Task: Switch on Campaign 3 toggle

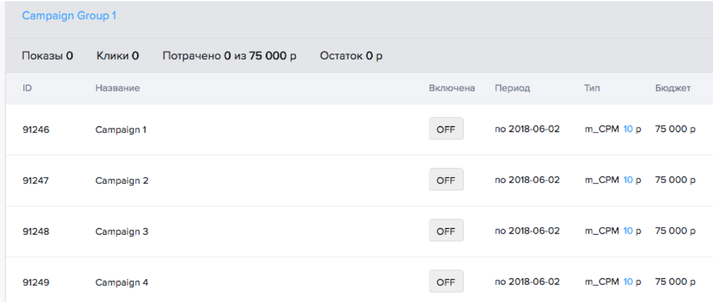Action: tap(446, 231)
